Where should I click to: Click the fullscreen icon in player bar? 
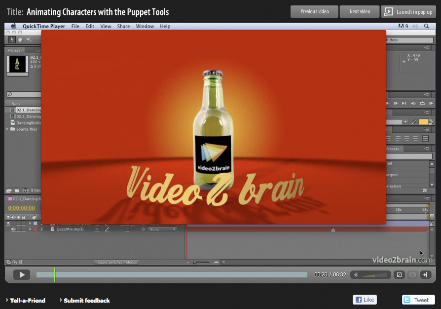pos(400,274)
